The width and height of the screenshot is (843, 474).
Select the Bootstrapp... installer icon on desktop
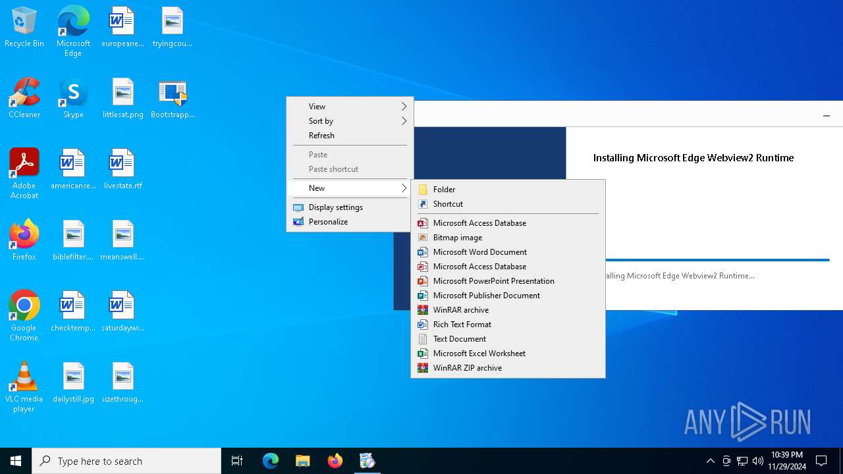click(173, 98)
